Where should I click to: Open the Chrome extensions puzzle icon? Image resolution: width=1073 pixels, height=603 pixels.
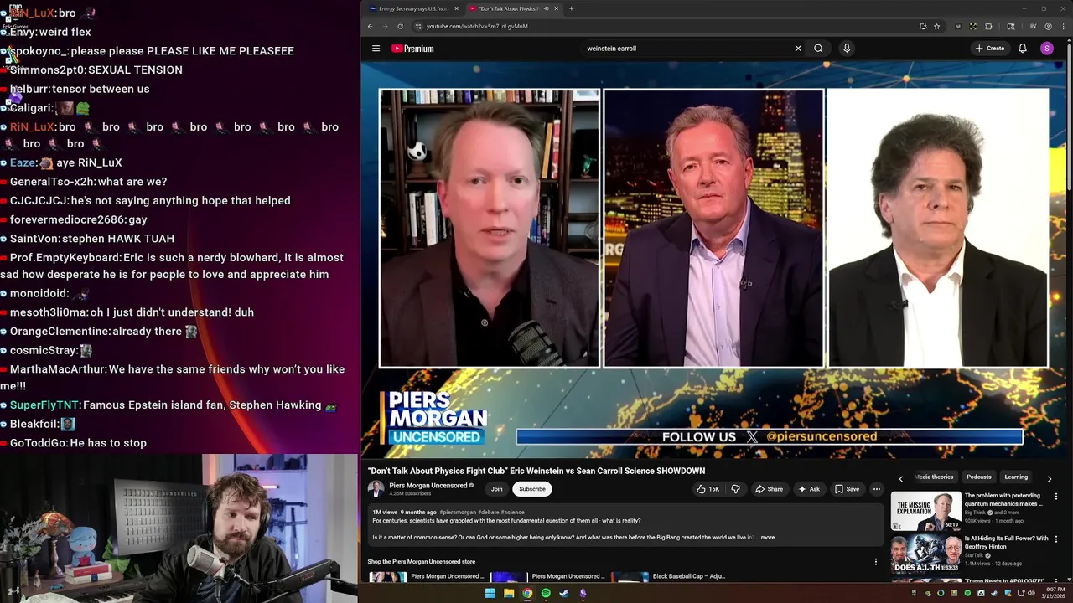pos(988,26)
